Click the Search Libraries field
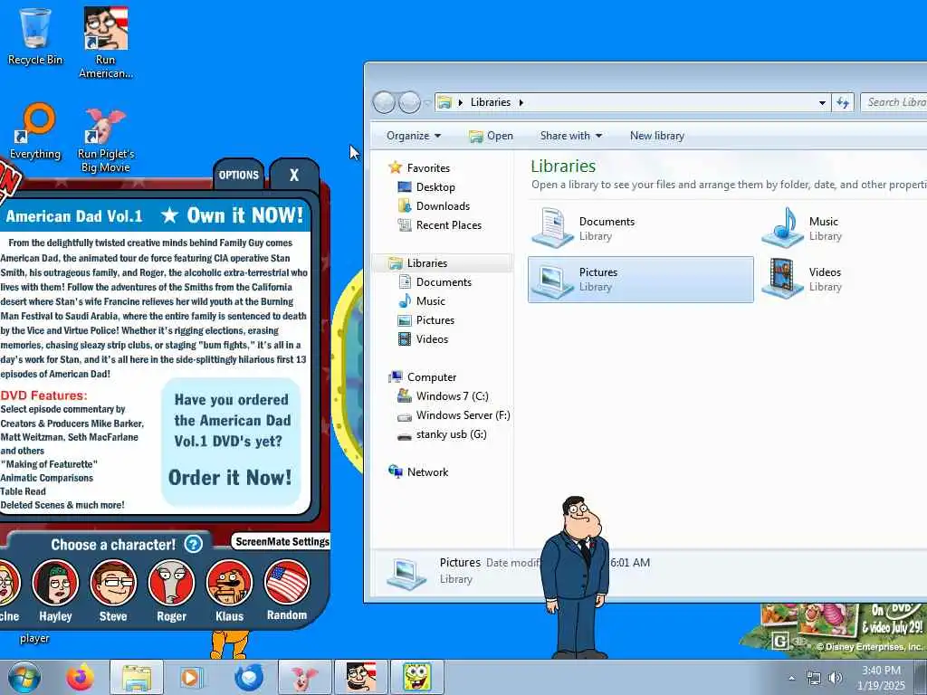 tap(894, 102)
